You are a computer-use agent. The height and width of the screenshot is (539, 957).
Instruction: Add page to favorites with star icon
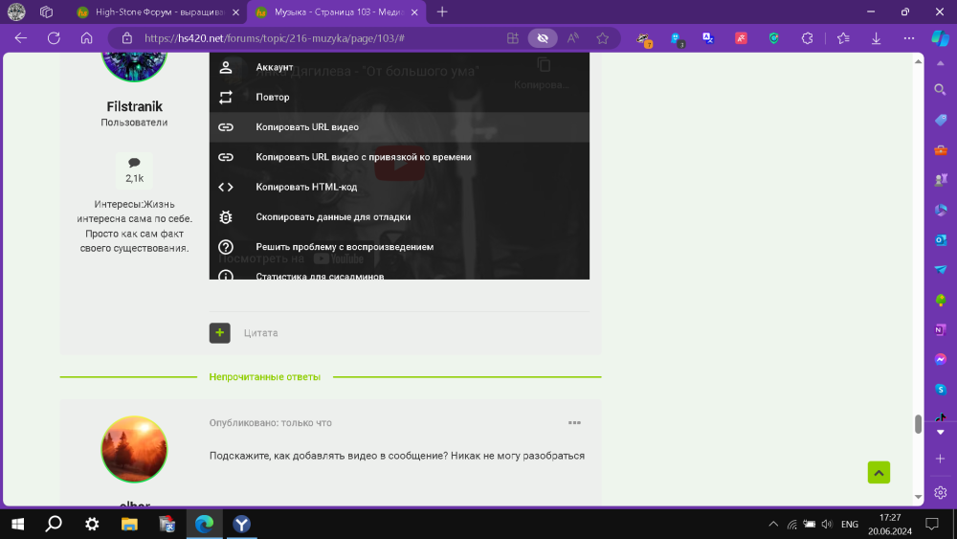pyautogui.click(x=603, y=38)
